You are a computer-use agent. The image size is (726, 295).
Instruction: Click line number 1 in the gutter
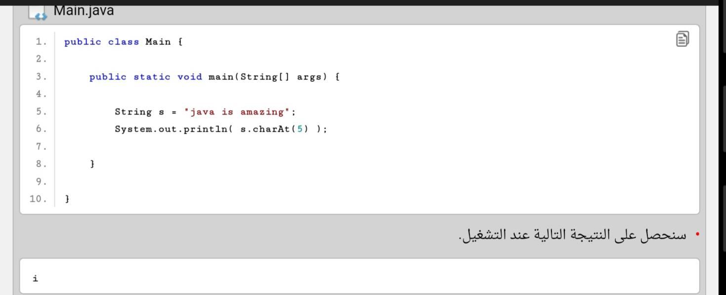41,42
